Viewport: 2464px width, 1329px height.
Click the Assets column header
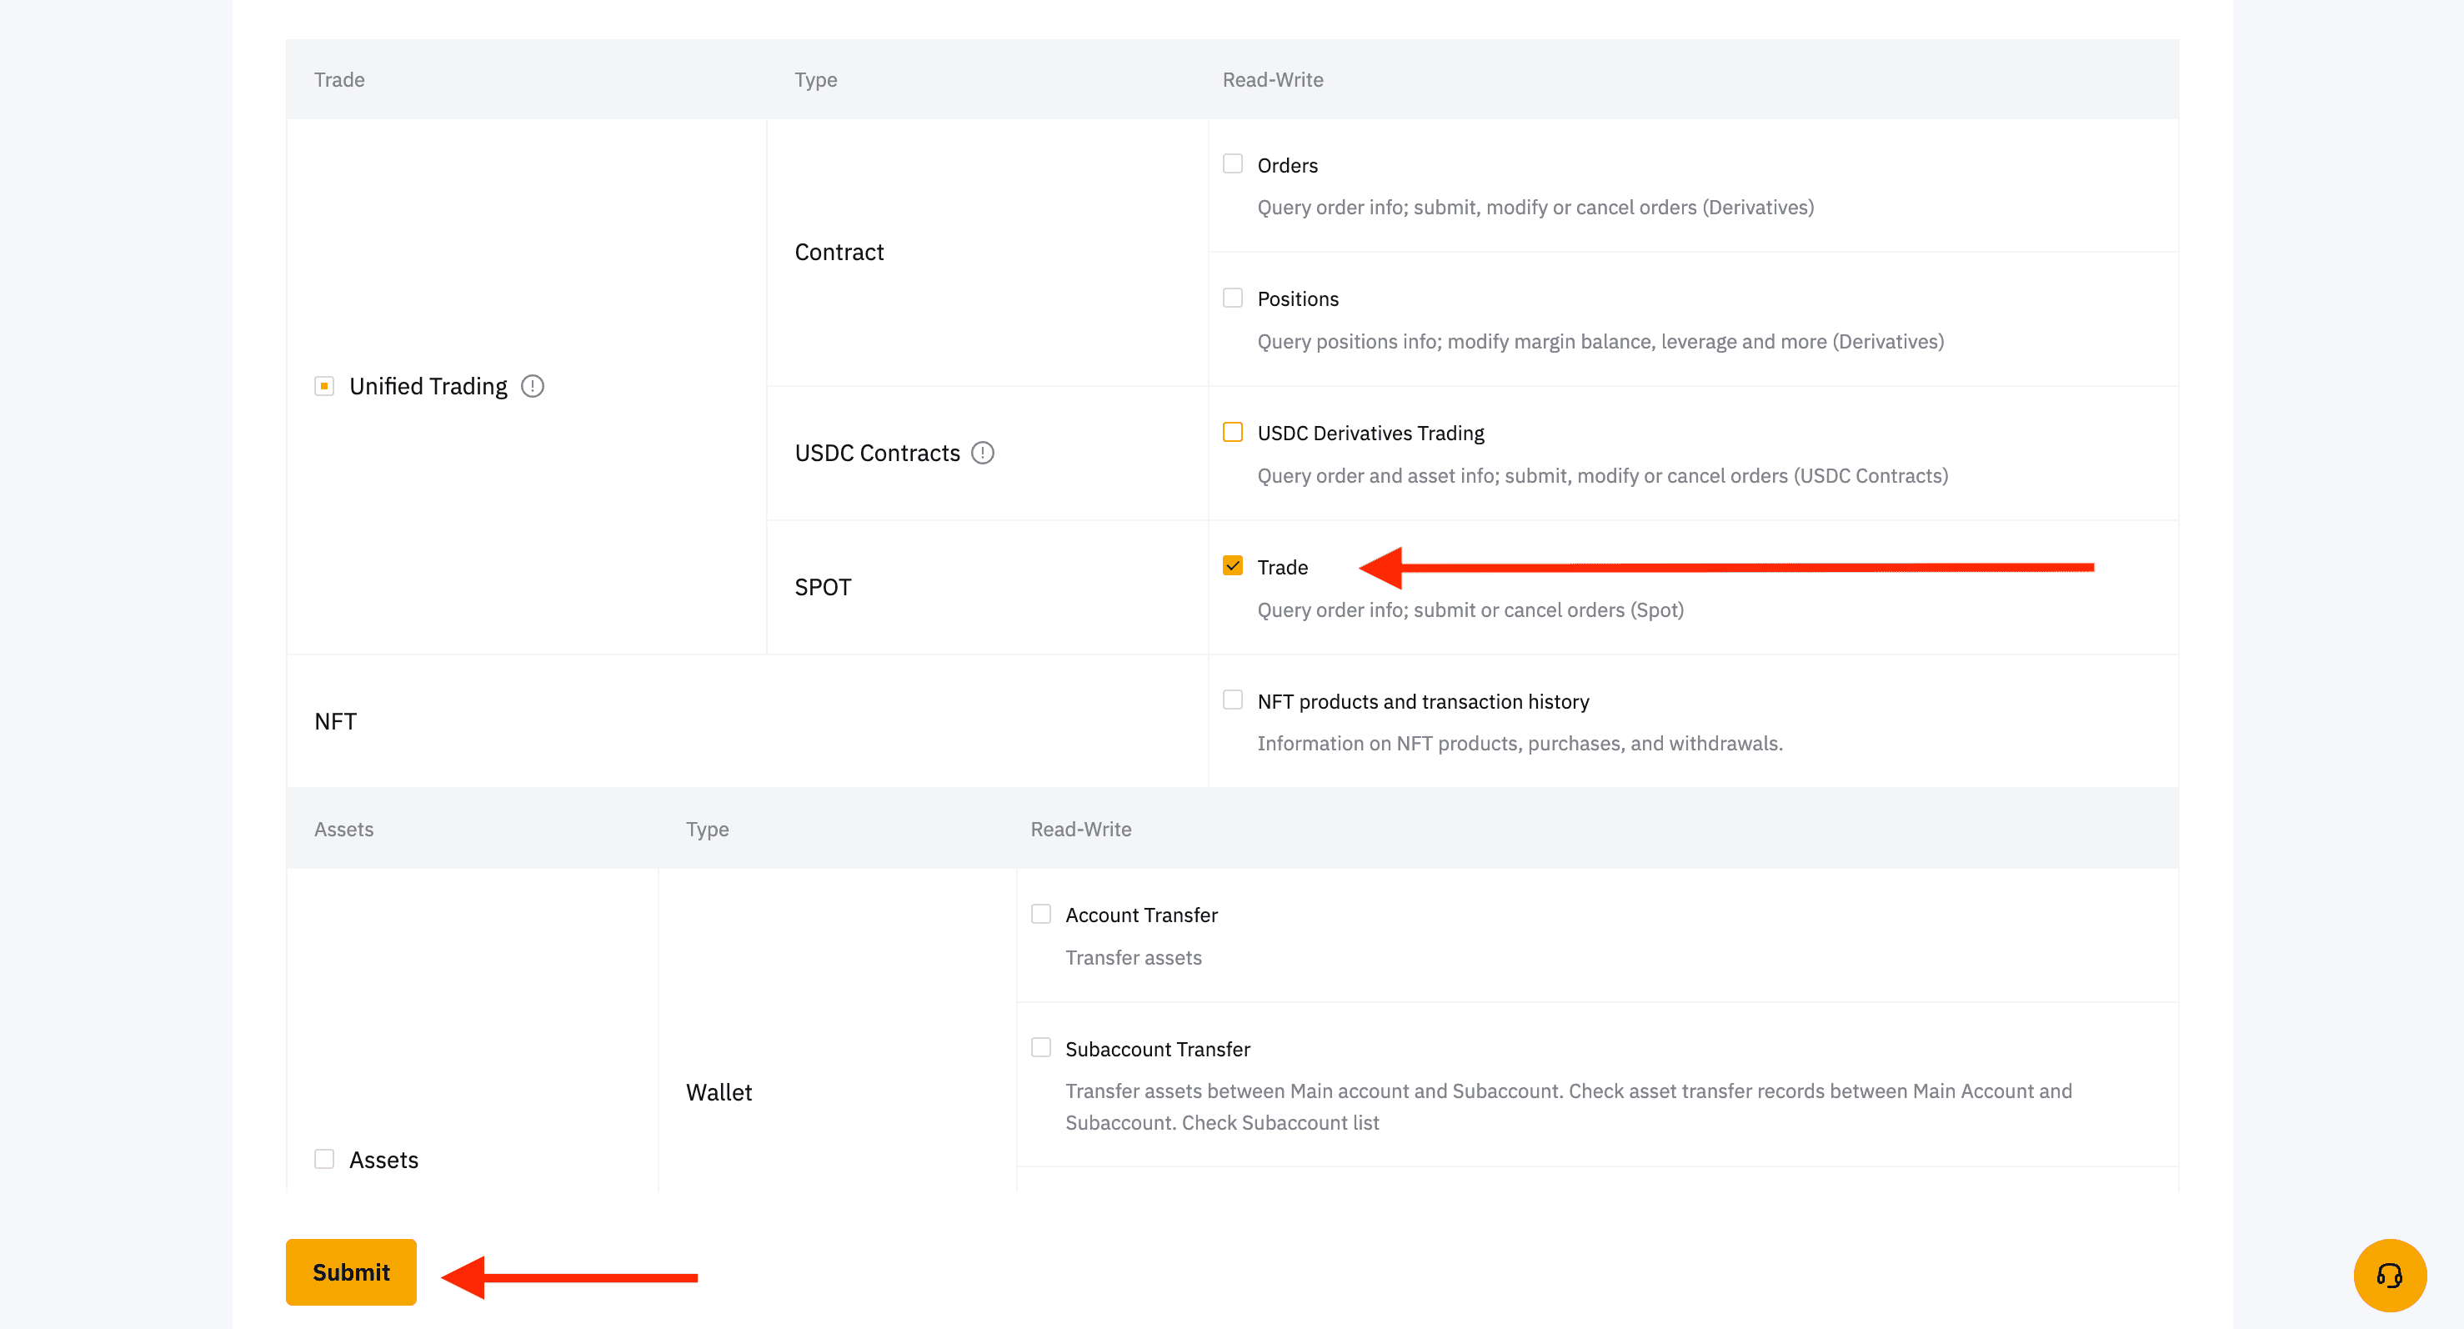point(342,828)
